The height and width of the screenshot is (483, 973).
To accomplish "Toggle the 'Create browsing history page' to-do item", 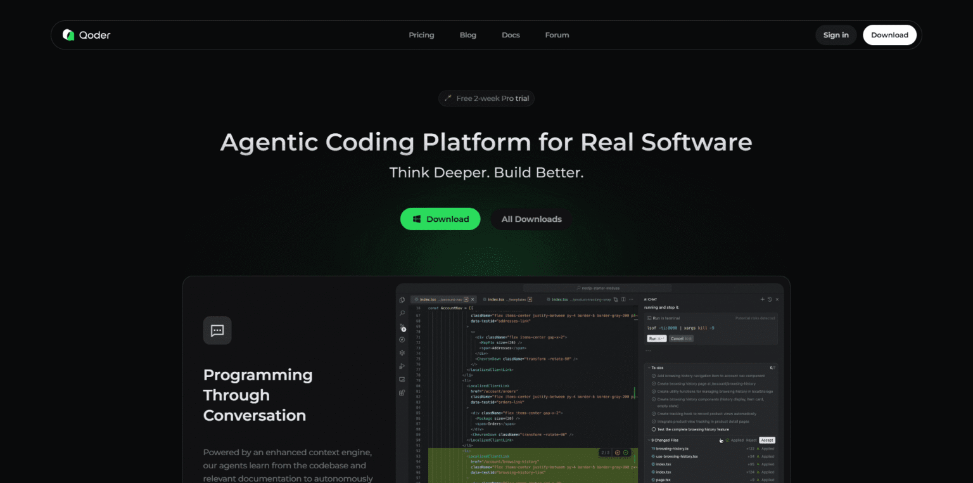I will pyautogui.click(x=654, y=383).
